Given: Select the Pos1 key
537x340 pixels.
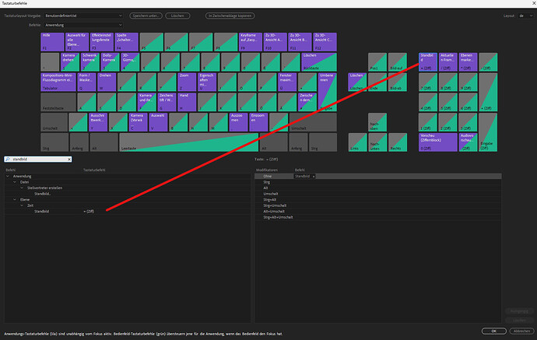Looking at the screenshot, I should (377, 62).
